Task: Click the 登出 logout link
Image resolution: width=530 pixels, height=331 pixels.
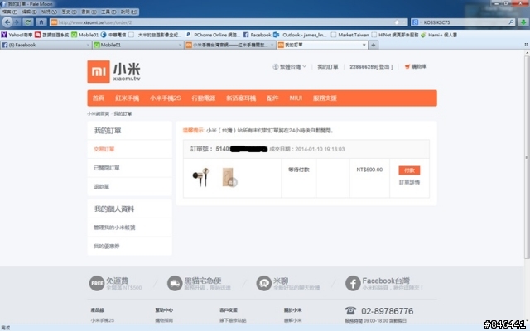Action: click(x=384, y=67)
